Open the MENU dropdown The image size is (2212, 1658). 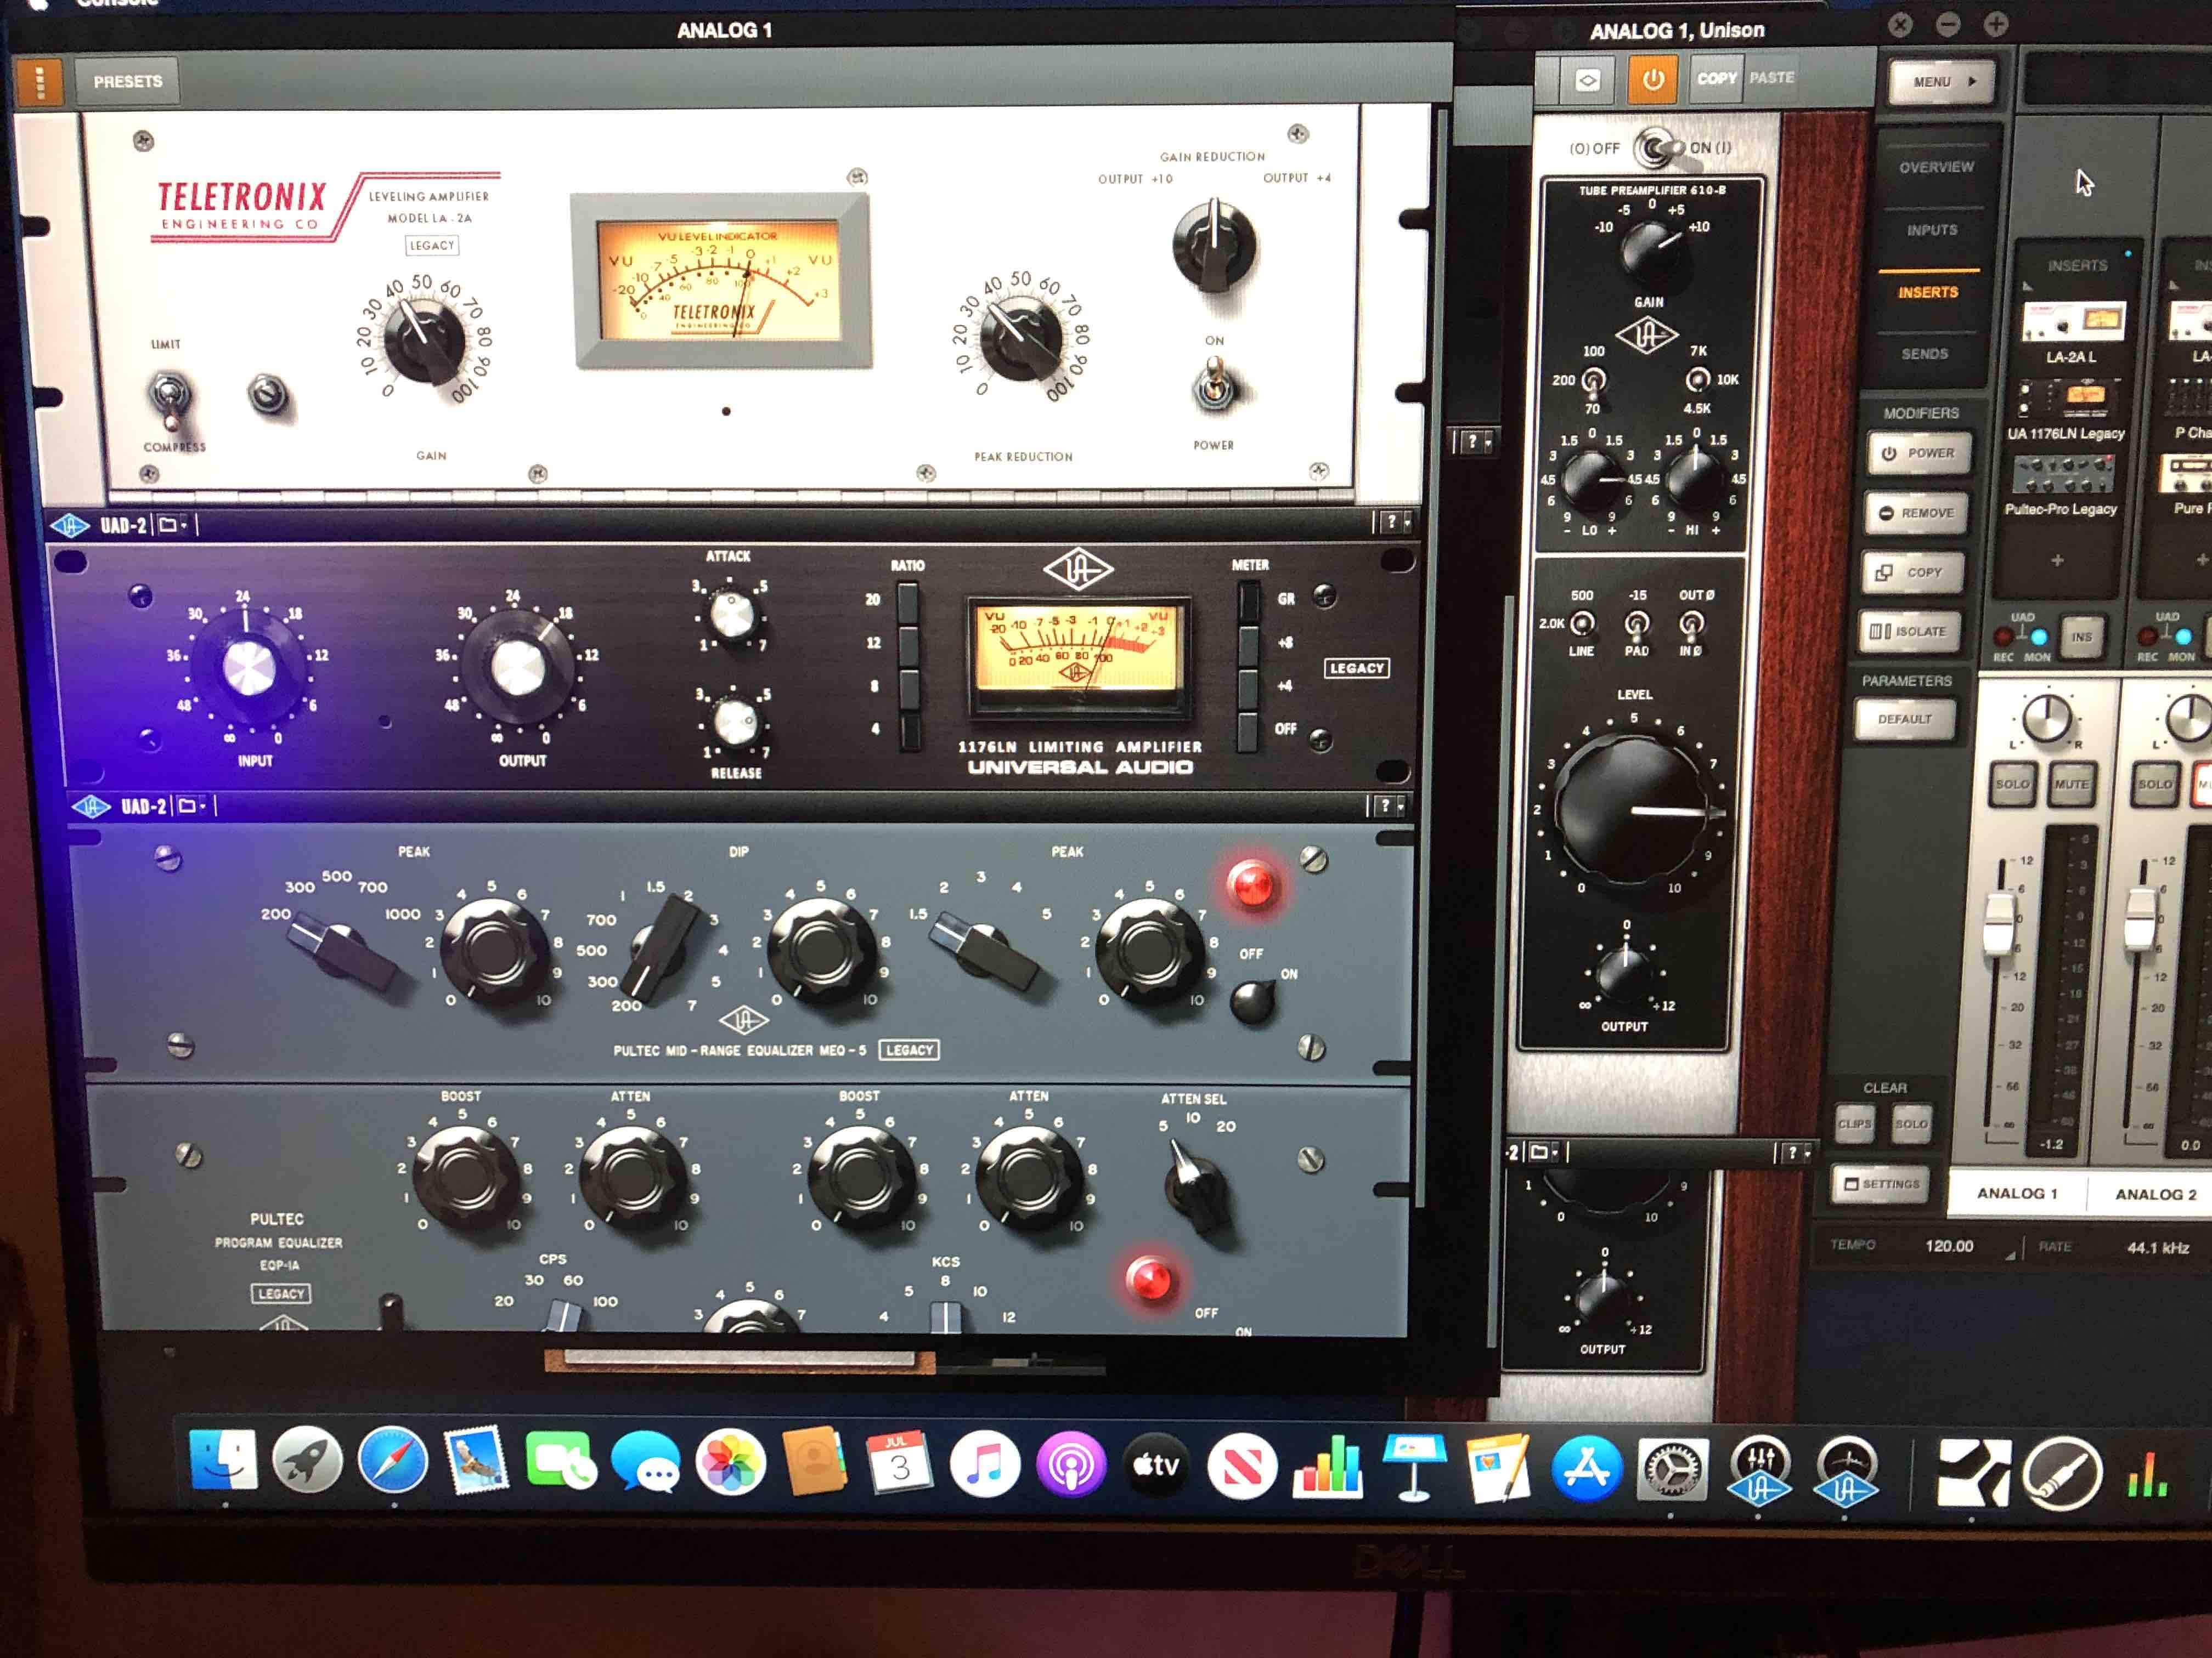1941,82
